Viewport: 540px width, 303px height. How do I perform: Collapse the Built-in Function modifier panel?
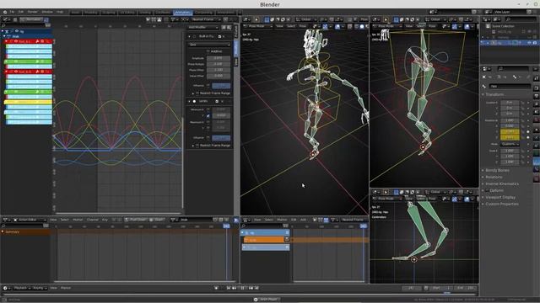coord(189,36)
